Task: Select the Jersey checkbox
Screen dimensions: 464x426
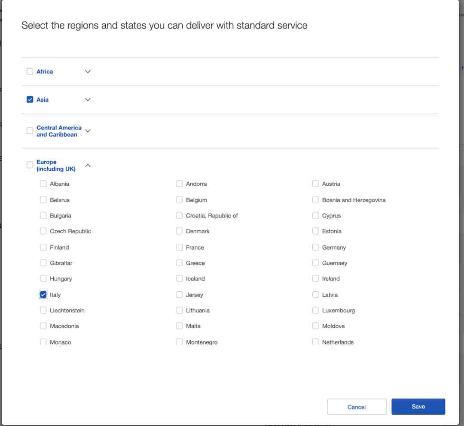Action: 179,295
